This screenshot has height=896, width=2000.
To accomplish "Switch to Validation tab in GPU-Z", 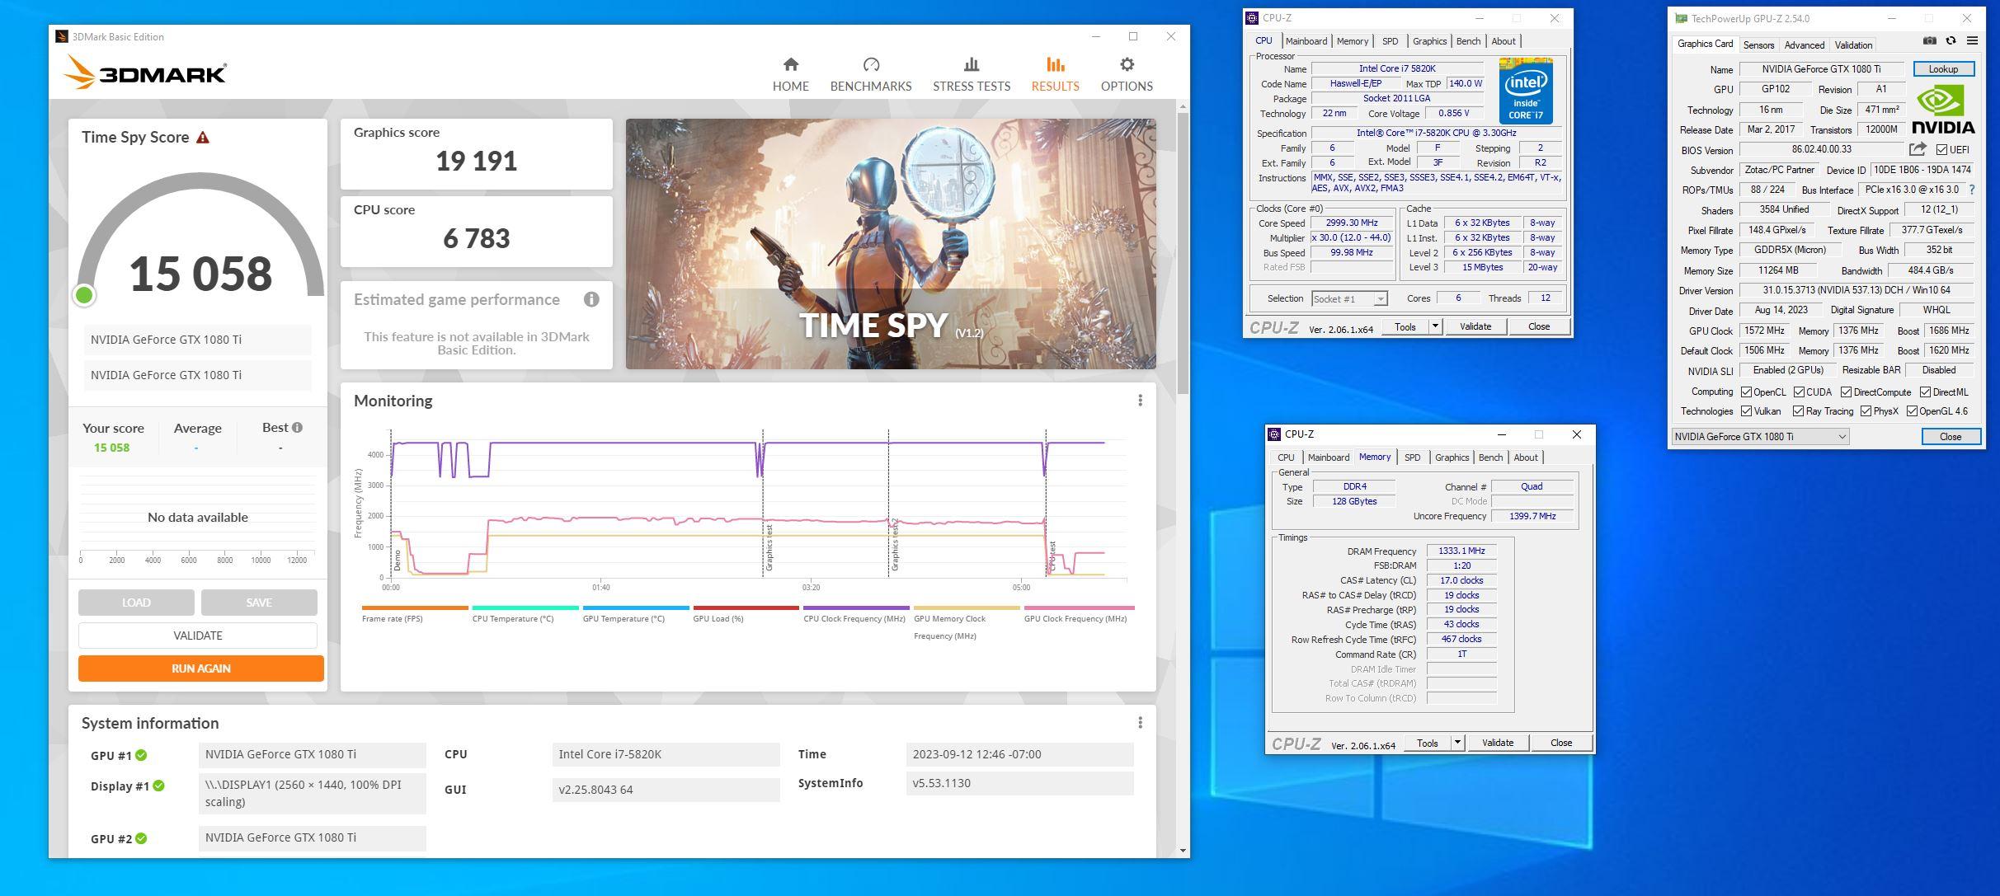I will tap(1853, 45).
